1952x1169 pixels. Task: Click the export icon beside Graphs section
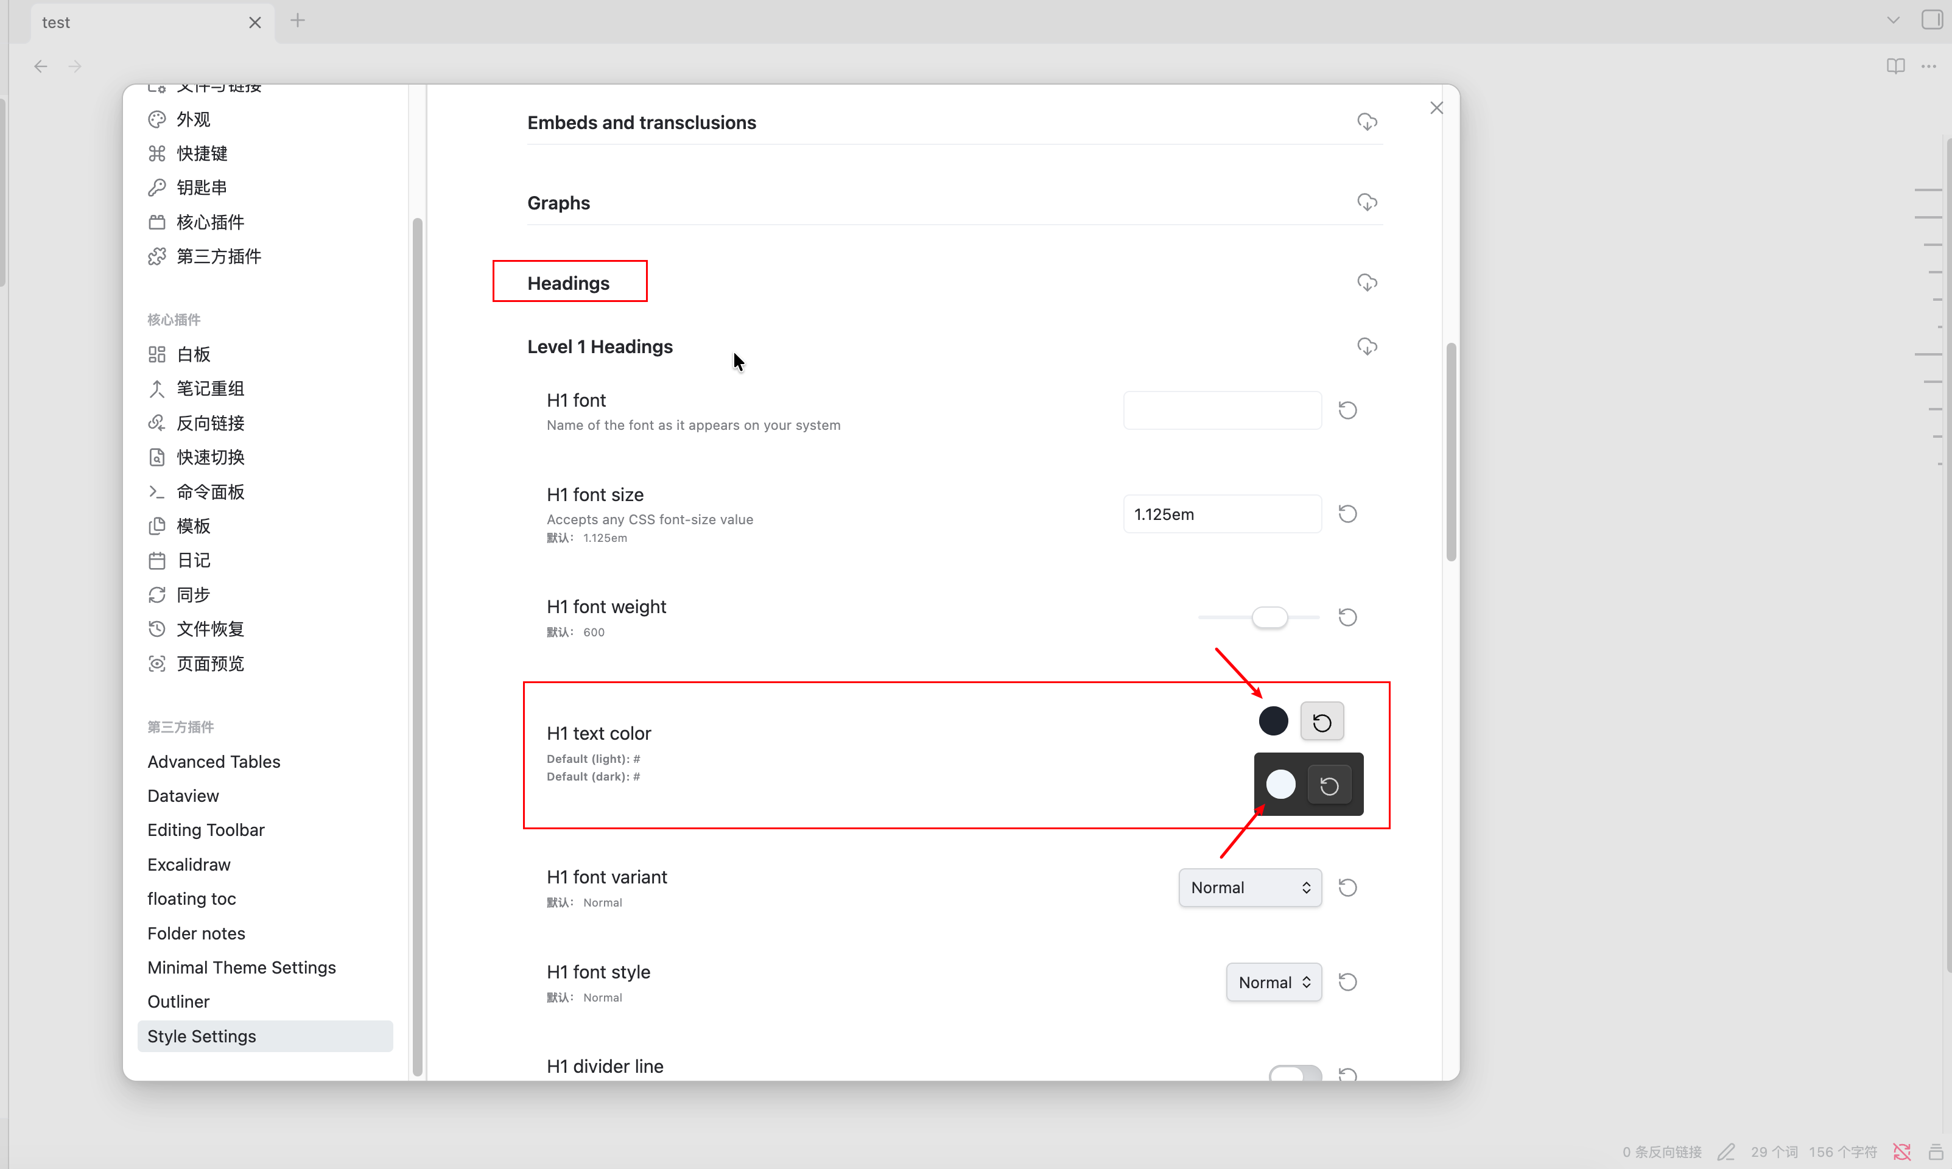tap(1367, 203)
